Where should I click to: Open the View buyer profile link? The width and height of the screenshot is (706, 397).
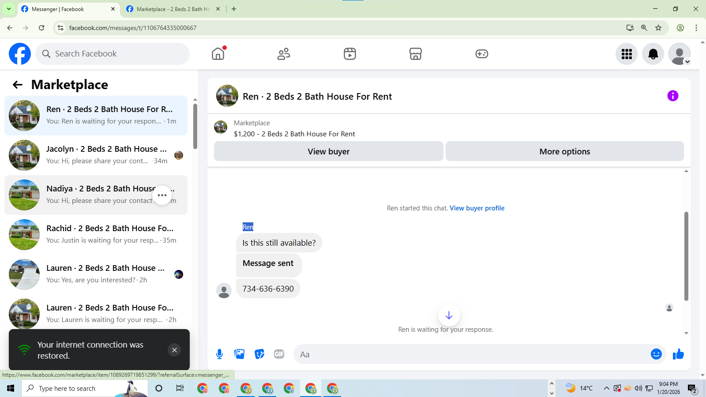tap(477, 208)
